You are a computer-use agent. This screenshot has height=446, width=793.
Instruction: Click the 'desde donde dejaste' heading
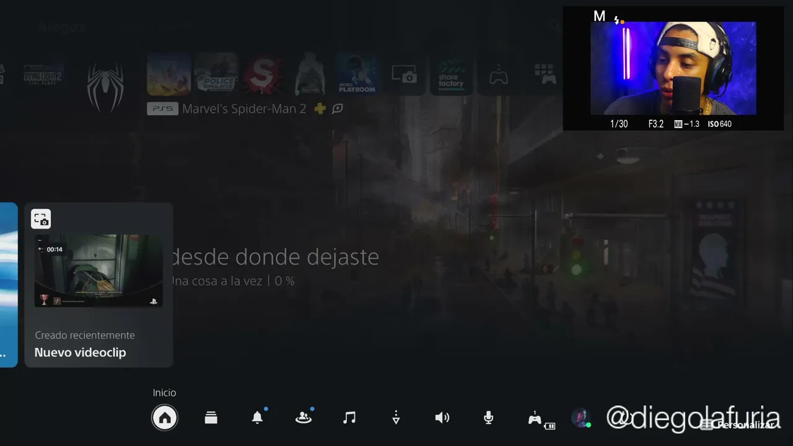tap(274, 256)
